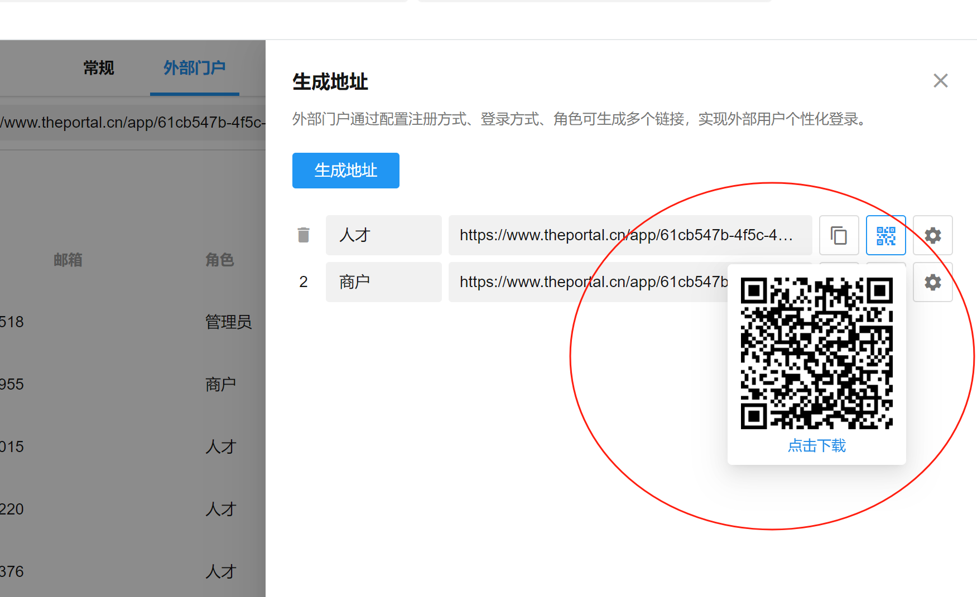Screen dimensions: 977x597
Task: Open settings gear for the 人才 address
Action: [932, 235]
